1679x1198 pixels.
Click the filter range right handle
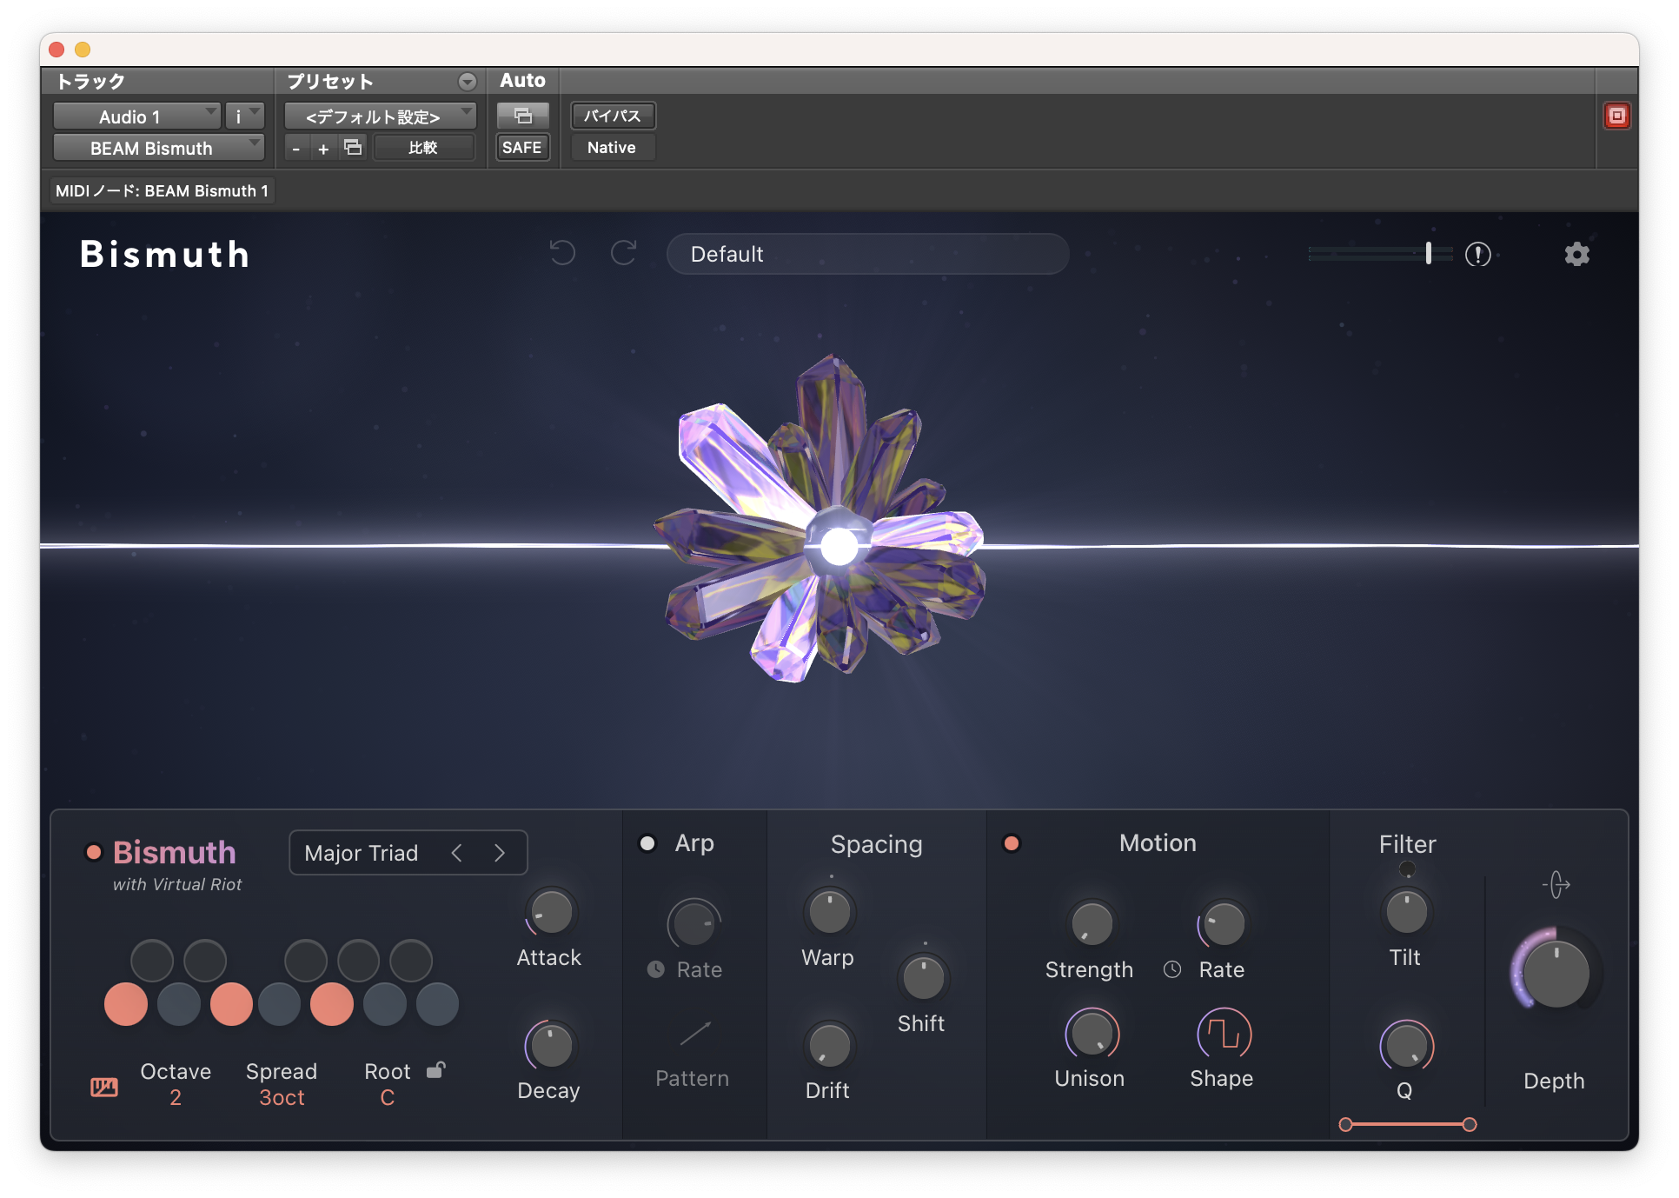[x=1470, y=1124]
